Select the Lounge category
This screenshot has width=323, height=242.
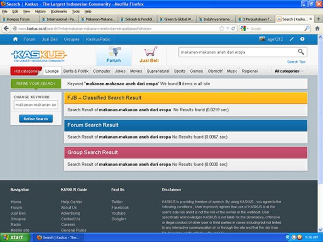[x=52, y=71]
